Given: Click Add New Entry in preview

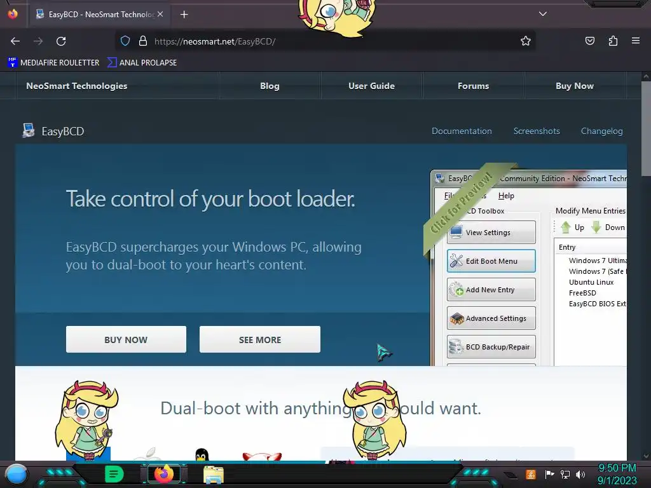Looking at the screenshot, I should tap(491, 290).
